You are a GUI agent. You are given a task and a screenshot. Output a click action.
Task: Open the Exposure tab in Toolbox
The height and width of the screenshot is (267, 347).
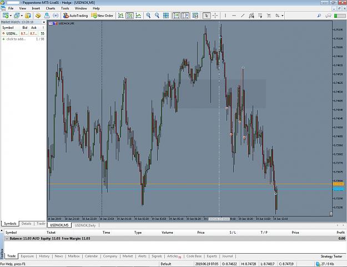(27, 256)
